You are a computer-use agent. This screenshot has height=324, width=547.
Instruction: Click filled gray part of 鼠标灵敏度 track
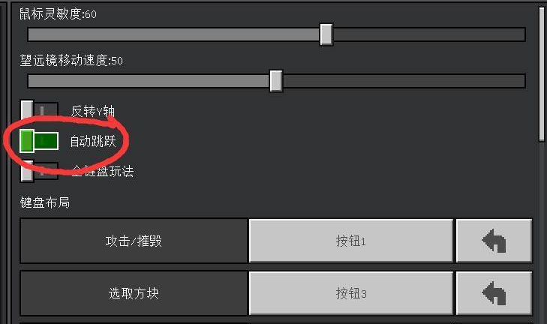(174, 34)
